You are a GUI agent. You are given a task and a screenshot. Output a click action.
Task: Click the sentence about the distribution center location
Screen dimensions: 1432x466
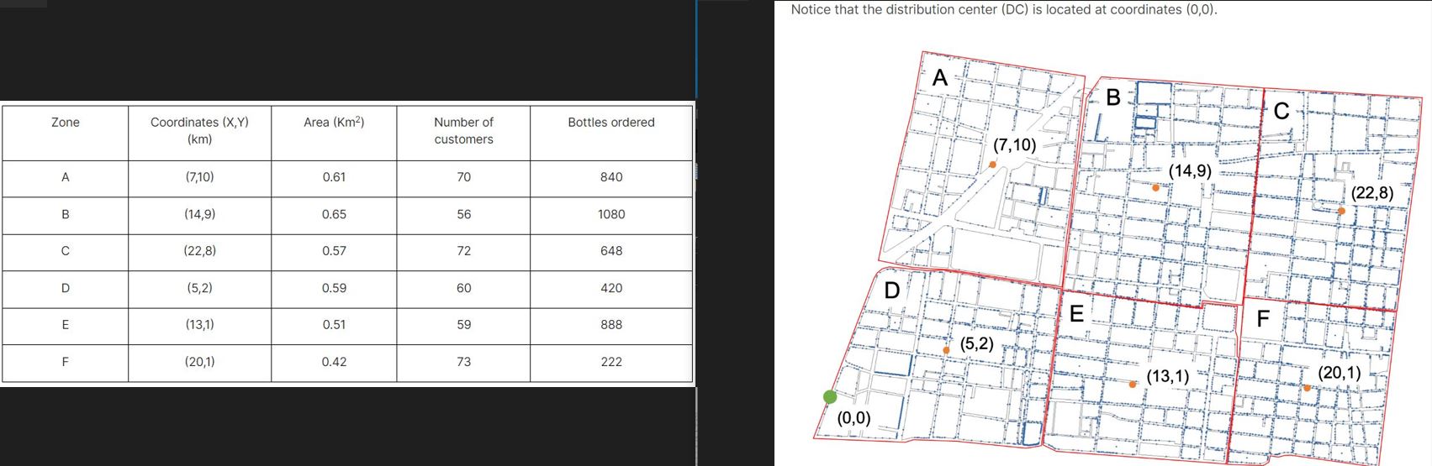[x=1004, y=10]
